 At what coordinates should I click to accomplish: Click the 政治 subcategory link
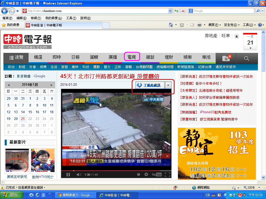coord(11,67)
